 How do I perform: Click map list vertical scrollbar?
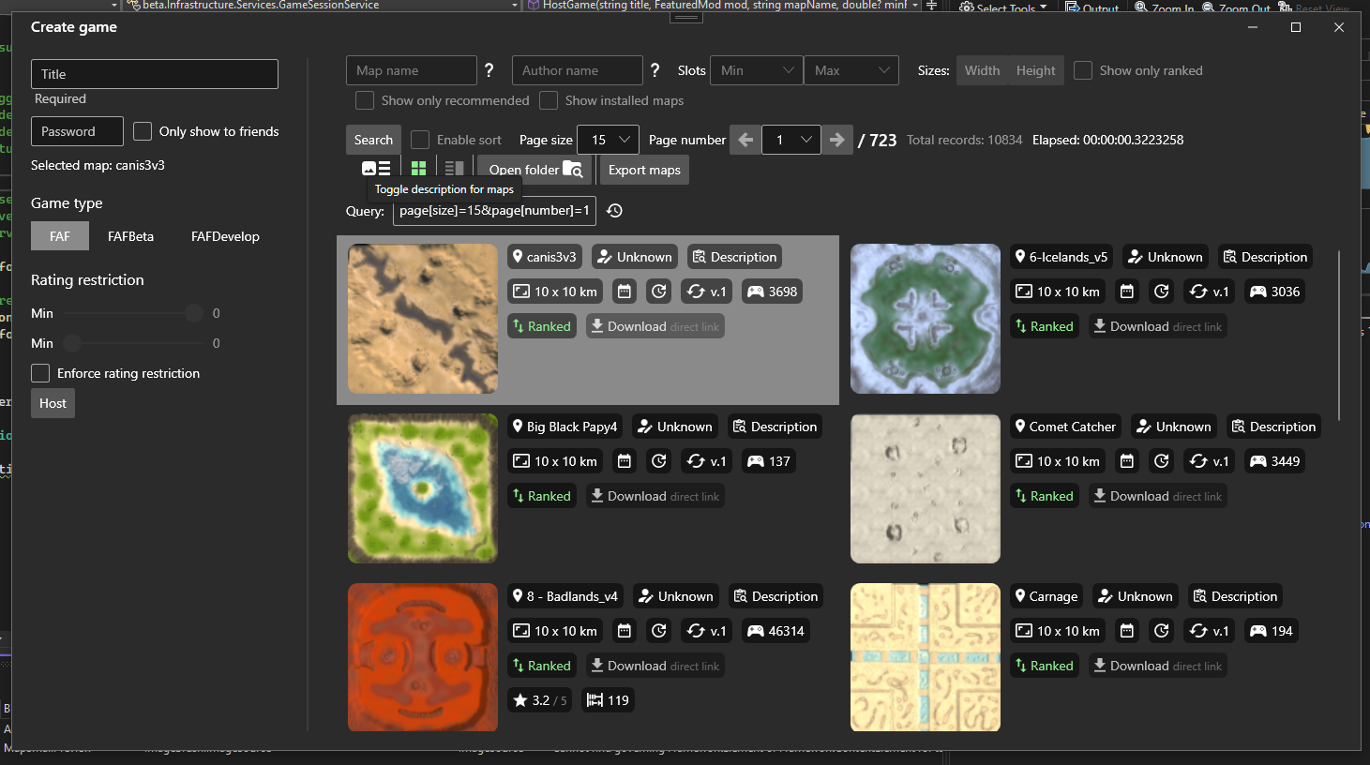pyautogui.click(x=1339, y=336)
